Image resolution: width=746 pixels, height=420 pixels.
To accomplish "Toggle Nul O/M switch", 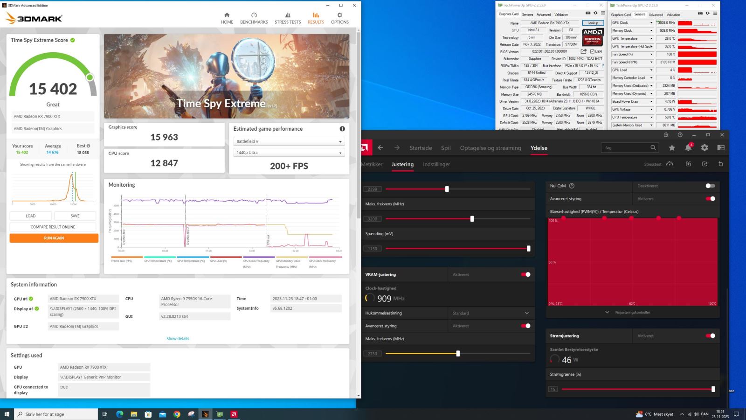I will point(710,186).
